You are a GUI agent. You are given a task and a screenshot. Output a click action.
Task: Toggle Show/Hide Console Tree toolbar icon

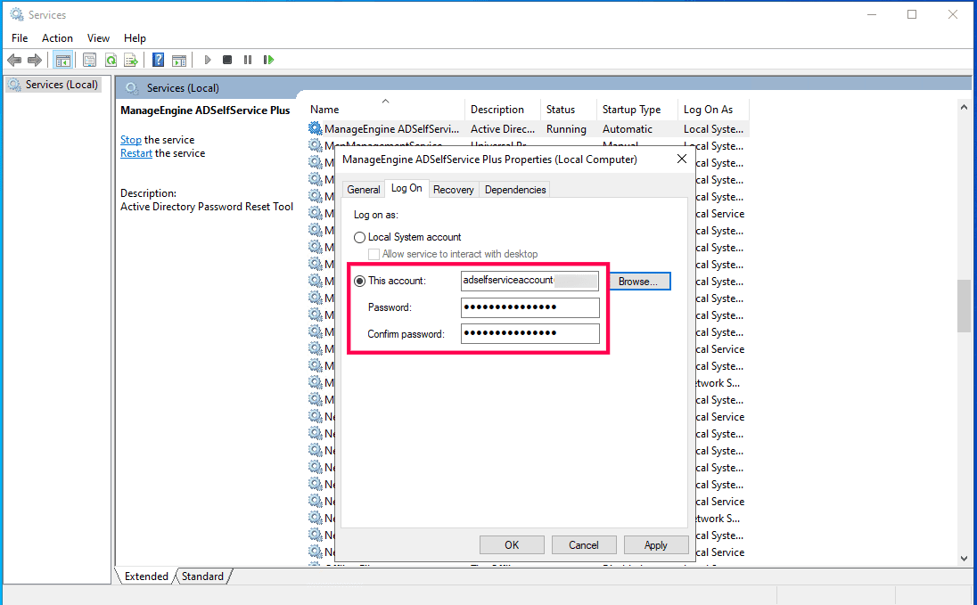coord(63,60)
